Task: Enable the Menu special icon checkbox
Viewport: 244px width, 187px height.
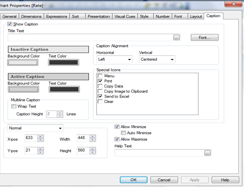Action: [x=100, y=76]
